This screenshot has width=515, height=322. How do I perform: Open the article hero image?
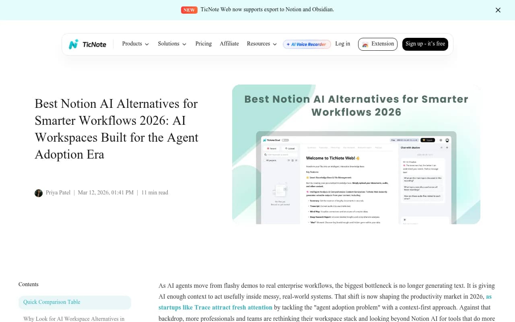click(x=356, y=154)
